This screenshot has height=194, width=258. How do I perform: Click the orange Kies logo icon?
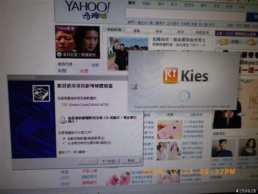(x=171, y=75)
